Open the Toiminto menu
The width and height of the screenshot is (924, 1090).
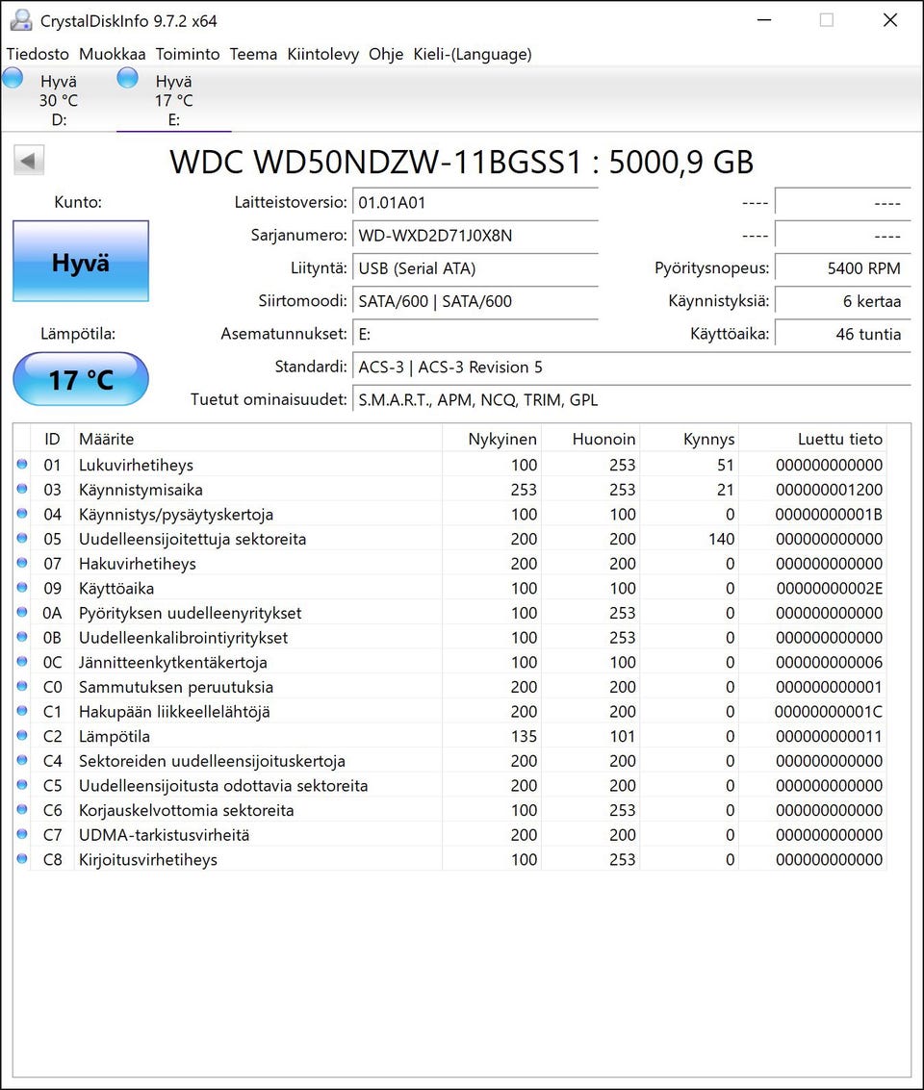click(187, 54)
